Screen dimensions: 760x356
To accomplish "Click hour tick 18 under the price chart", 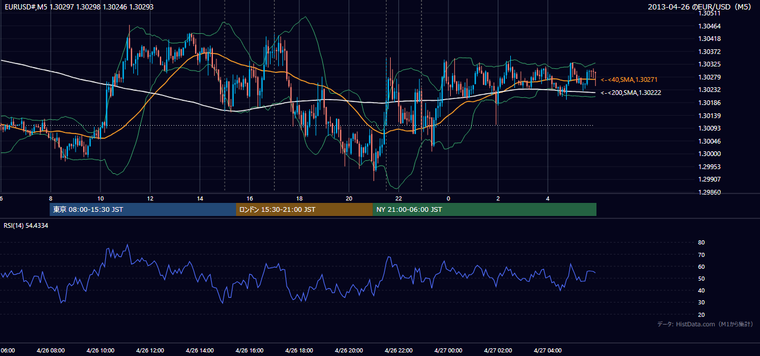I will [299, 198].
